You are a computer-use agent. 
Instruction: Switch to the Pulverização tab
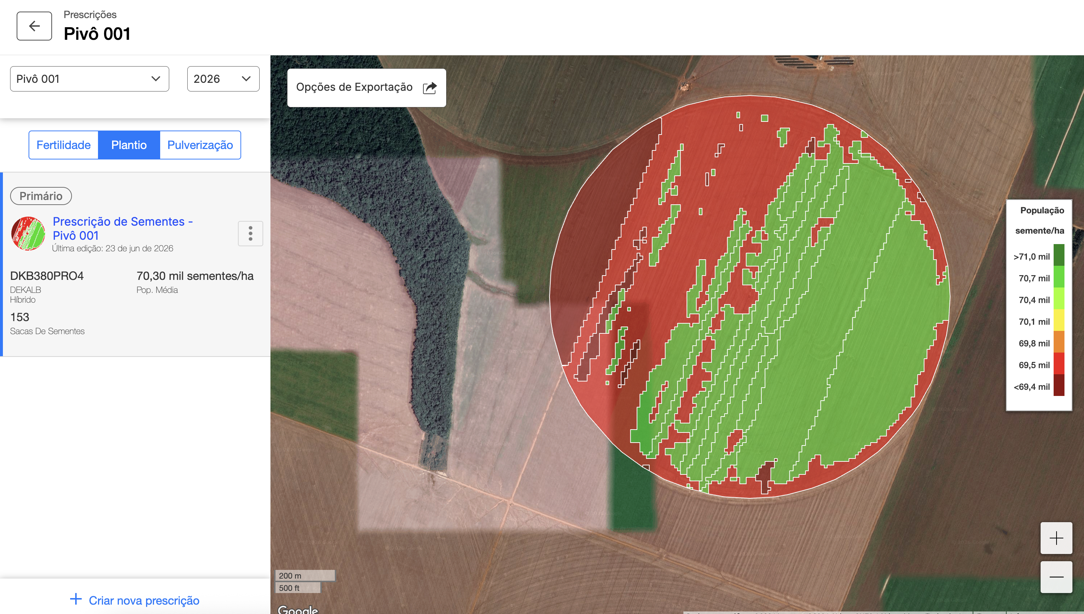[200, 145]
